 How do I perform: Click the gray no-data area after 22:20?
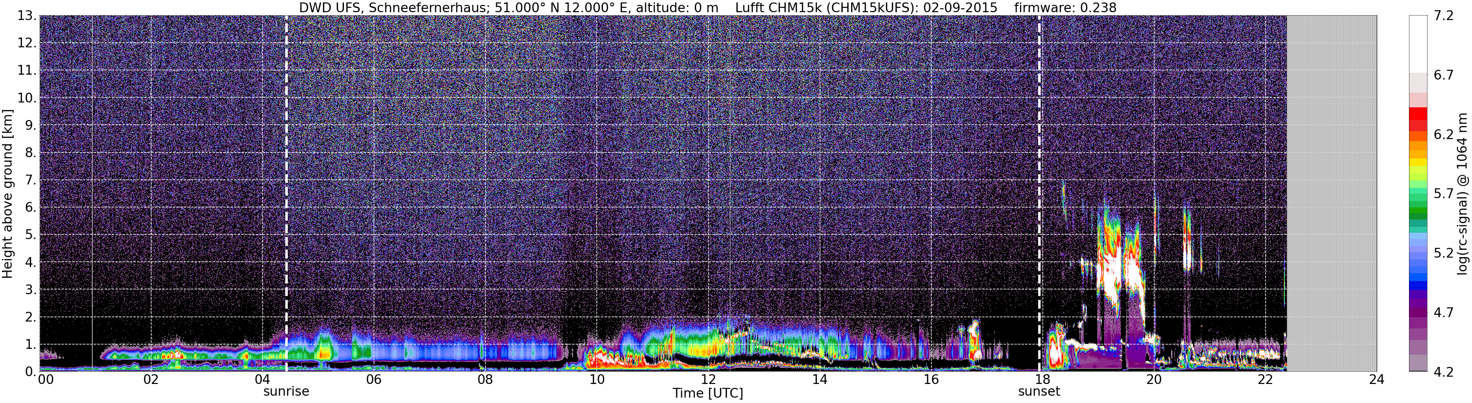point(1331,194)
